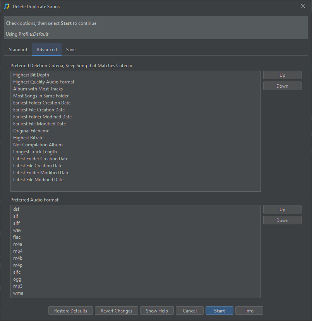This screenshot has height=321, width=312.
Task: Move preferred audio format Down
Action: [282, 220]
